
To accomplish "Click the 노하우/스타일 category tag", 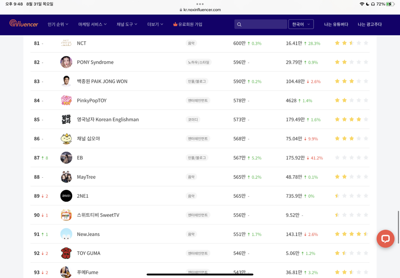I will (x=198, y=62).
